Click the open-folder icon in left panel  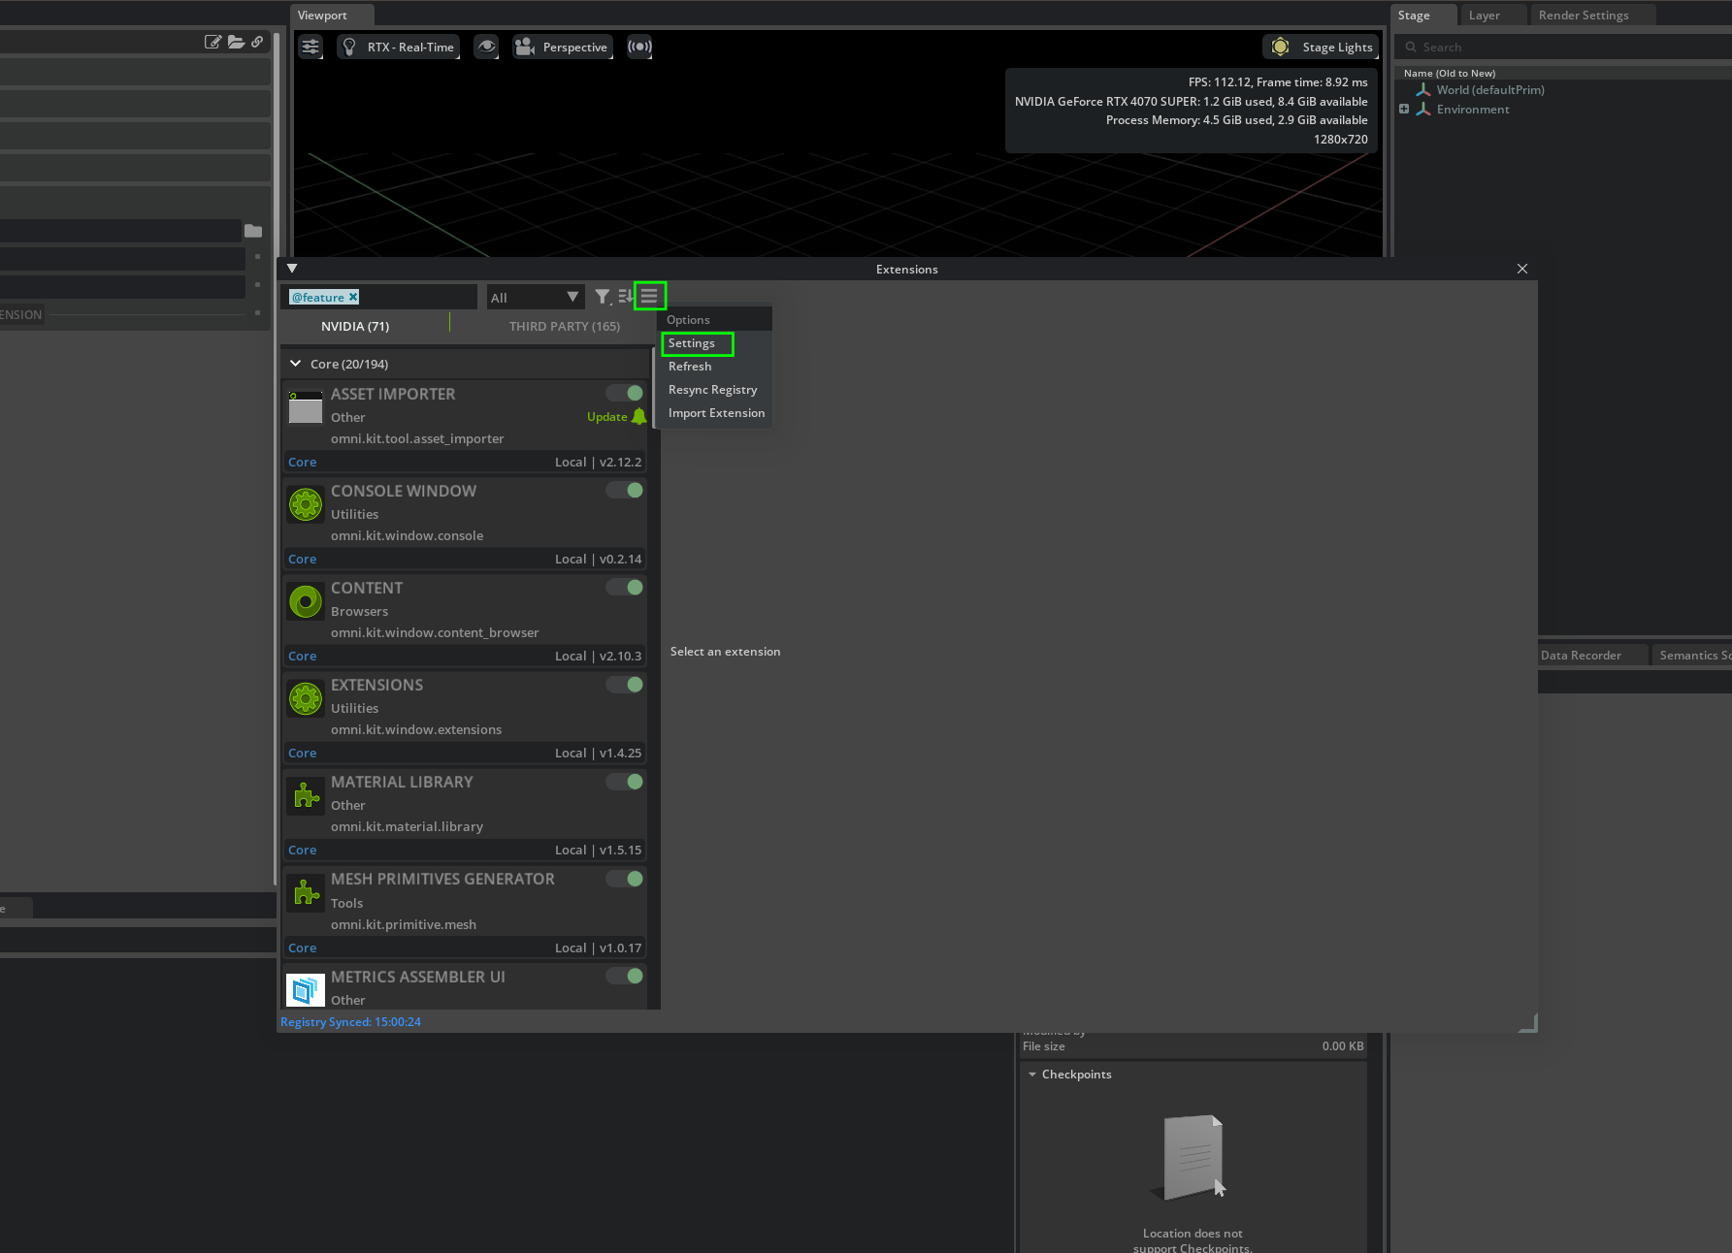[x=236, y=42]
